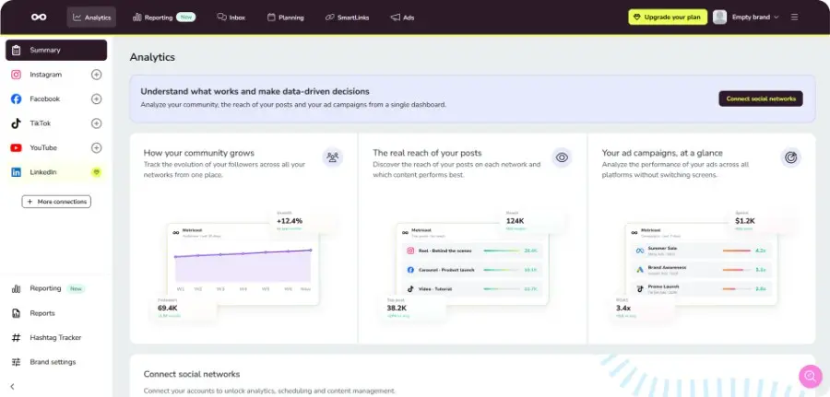Click the LinkedIn icon in sidebar

click(x=17, y=172)
